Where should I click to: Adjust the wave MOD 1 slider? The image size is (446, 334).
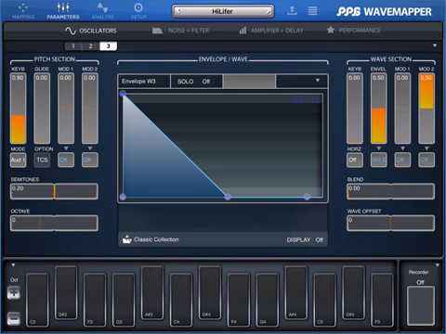[402, 109]
